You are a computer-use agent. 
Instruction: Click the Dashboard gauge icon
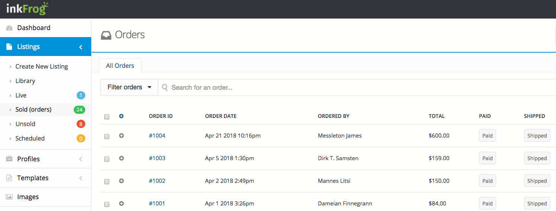tap(9, 28)
